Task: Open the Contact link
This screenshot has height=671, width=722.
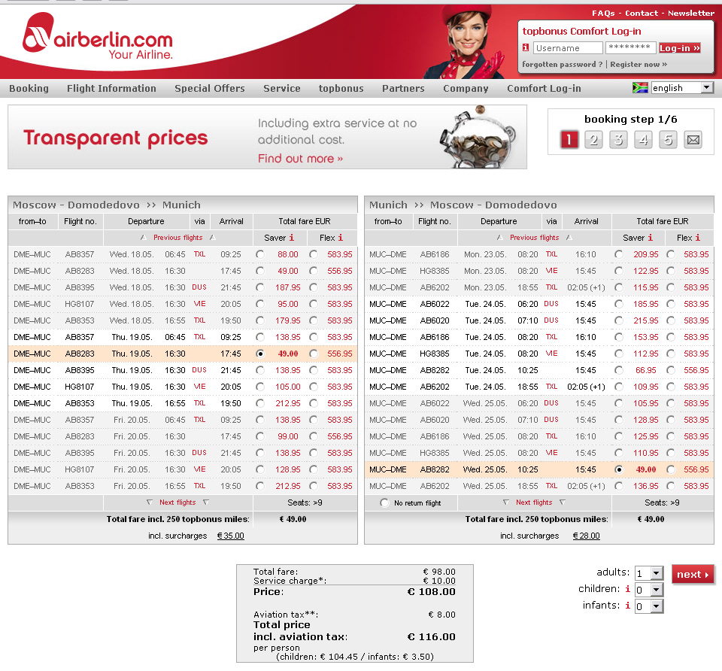Action: point(642,13)
